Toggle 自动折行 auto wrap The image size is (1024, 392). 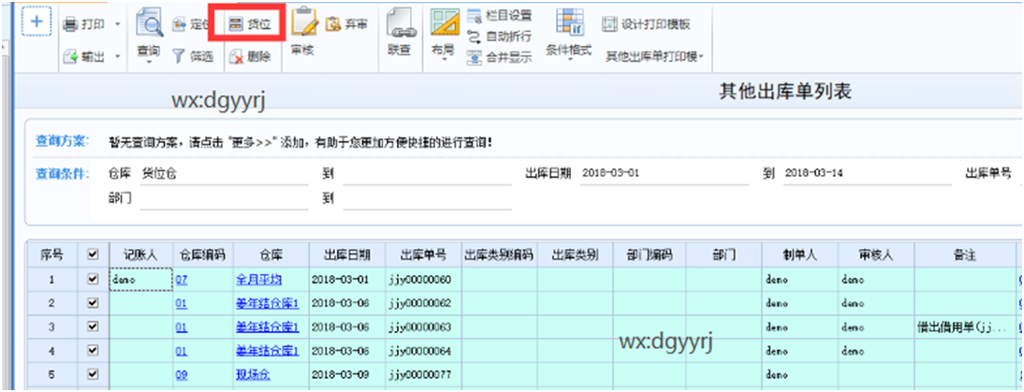tap(500, 36)
